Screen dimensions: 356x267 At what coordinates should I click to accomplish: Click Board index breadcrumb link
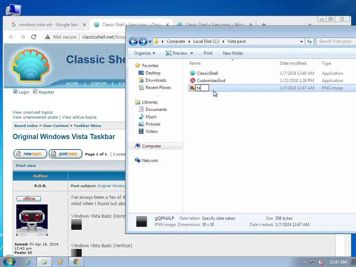(x=26, y=126)
